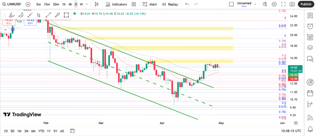Screen dimensions: 315x136
Task: Open quick search lightning icon
Action: (265, 4)
